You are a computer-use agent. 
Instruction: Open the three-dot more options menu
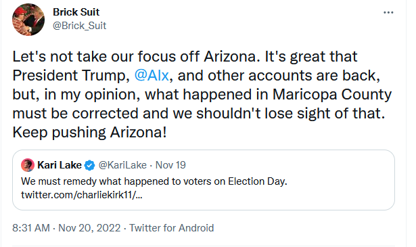click(x=388, y=12)
